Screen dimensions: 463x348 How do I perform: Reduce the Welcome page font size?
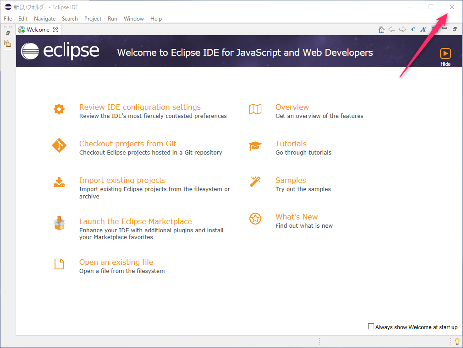[413, 29]
